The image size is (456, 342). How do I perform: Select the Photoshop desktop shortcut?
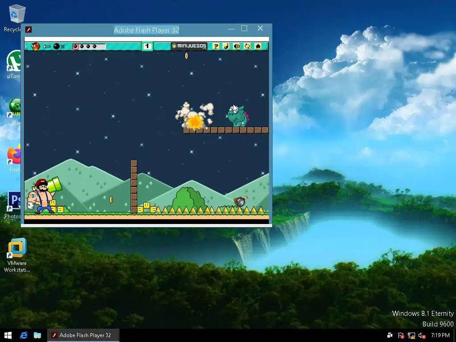click(13, 205)
